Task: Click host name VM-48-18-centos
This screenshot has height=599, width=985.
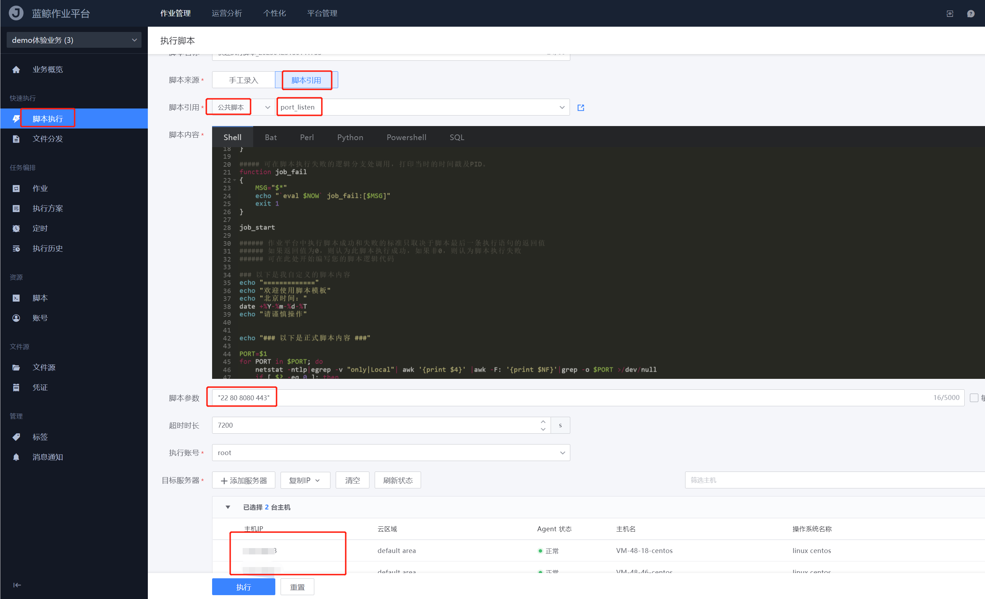Action: (x=644, y=551)
